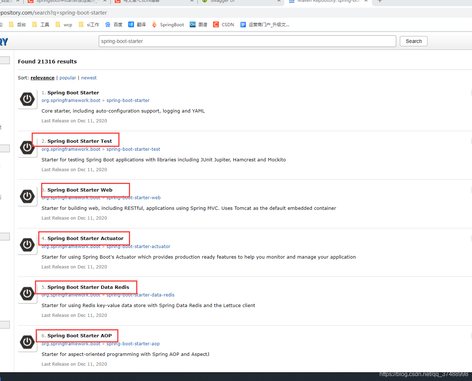Click the spring-boot-starter-aop artifact link
This screenshot has height=381, width=472.
(133, 344)
